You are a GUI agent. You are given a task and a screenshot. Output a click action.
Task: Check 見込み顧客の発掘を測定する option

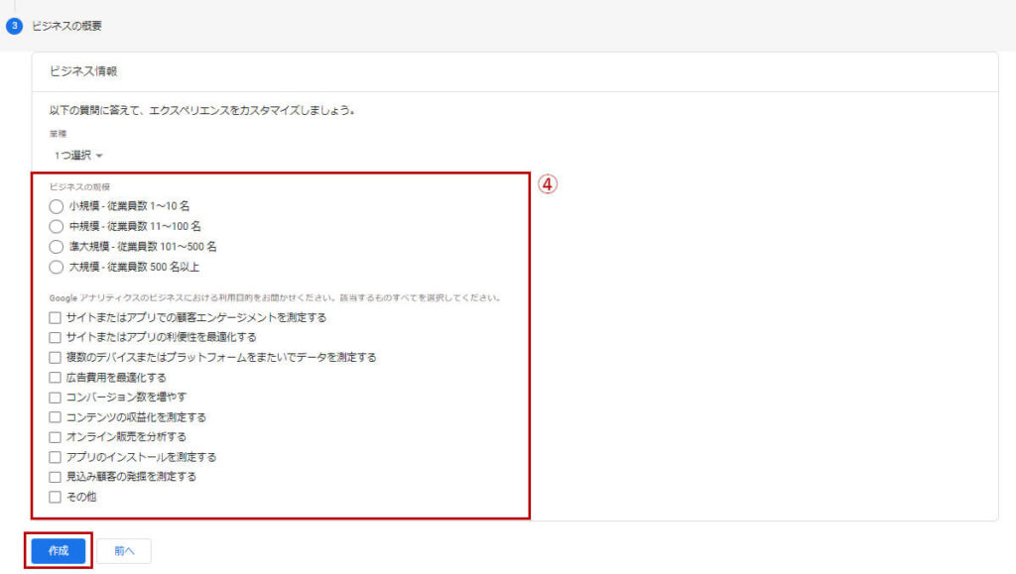(56, 477)
